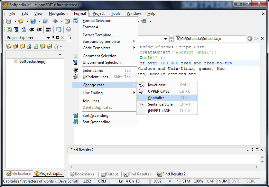Choose lower case in Change case submenu
The width and height of the screenshot is (269, 187).
(x=167, y=85)
